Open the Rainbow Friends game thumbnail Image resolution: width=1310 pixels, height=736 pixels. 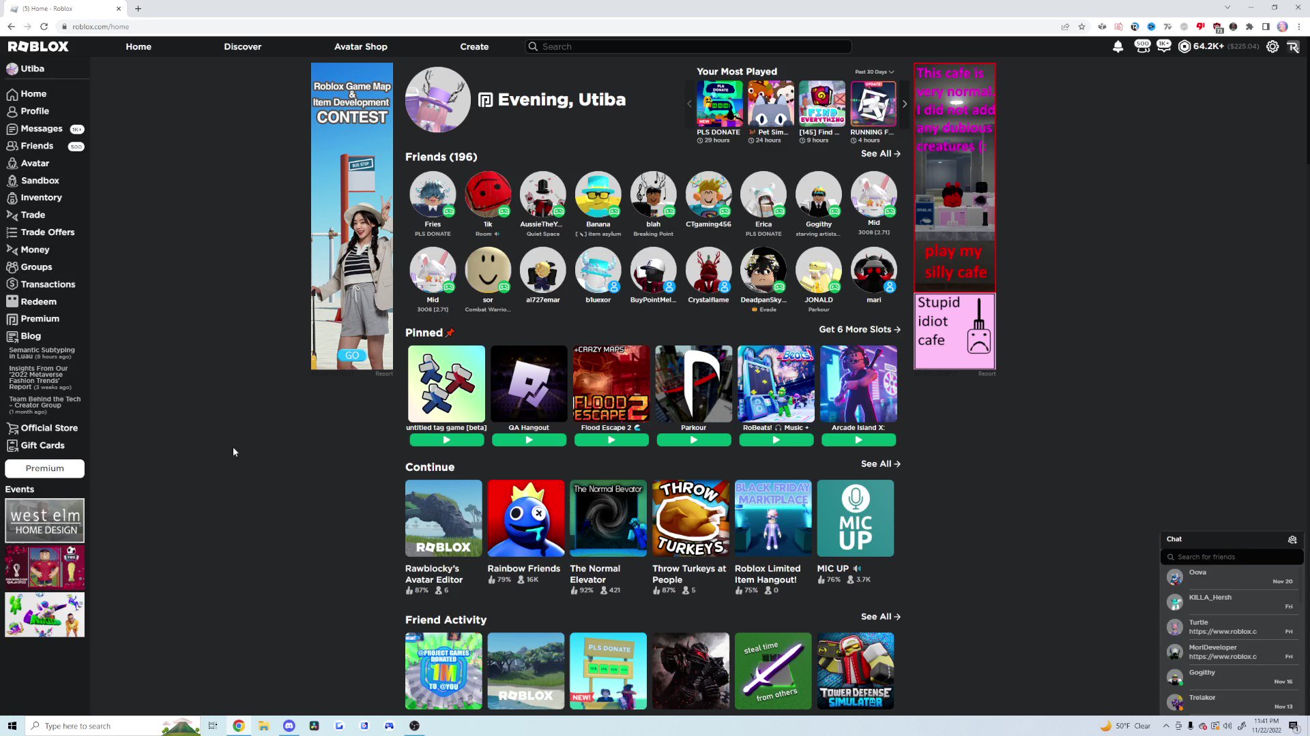pyautogui.click(x=526, y=518)
